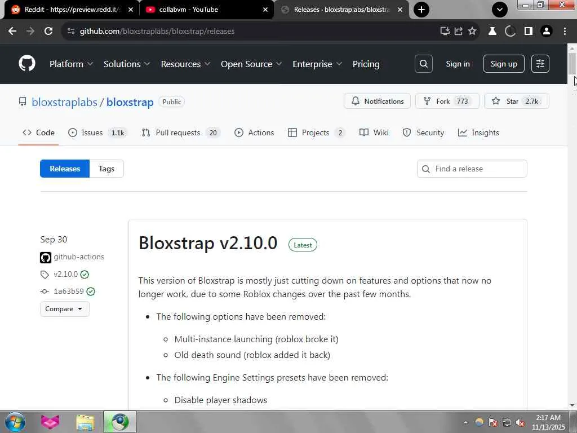Open the Bloxstrap v2.10.0 release title
Image resolution: width=577 pixels, height=433 pixels.
pyautogui.click(x=208, y=243)
